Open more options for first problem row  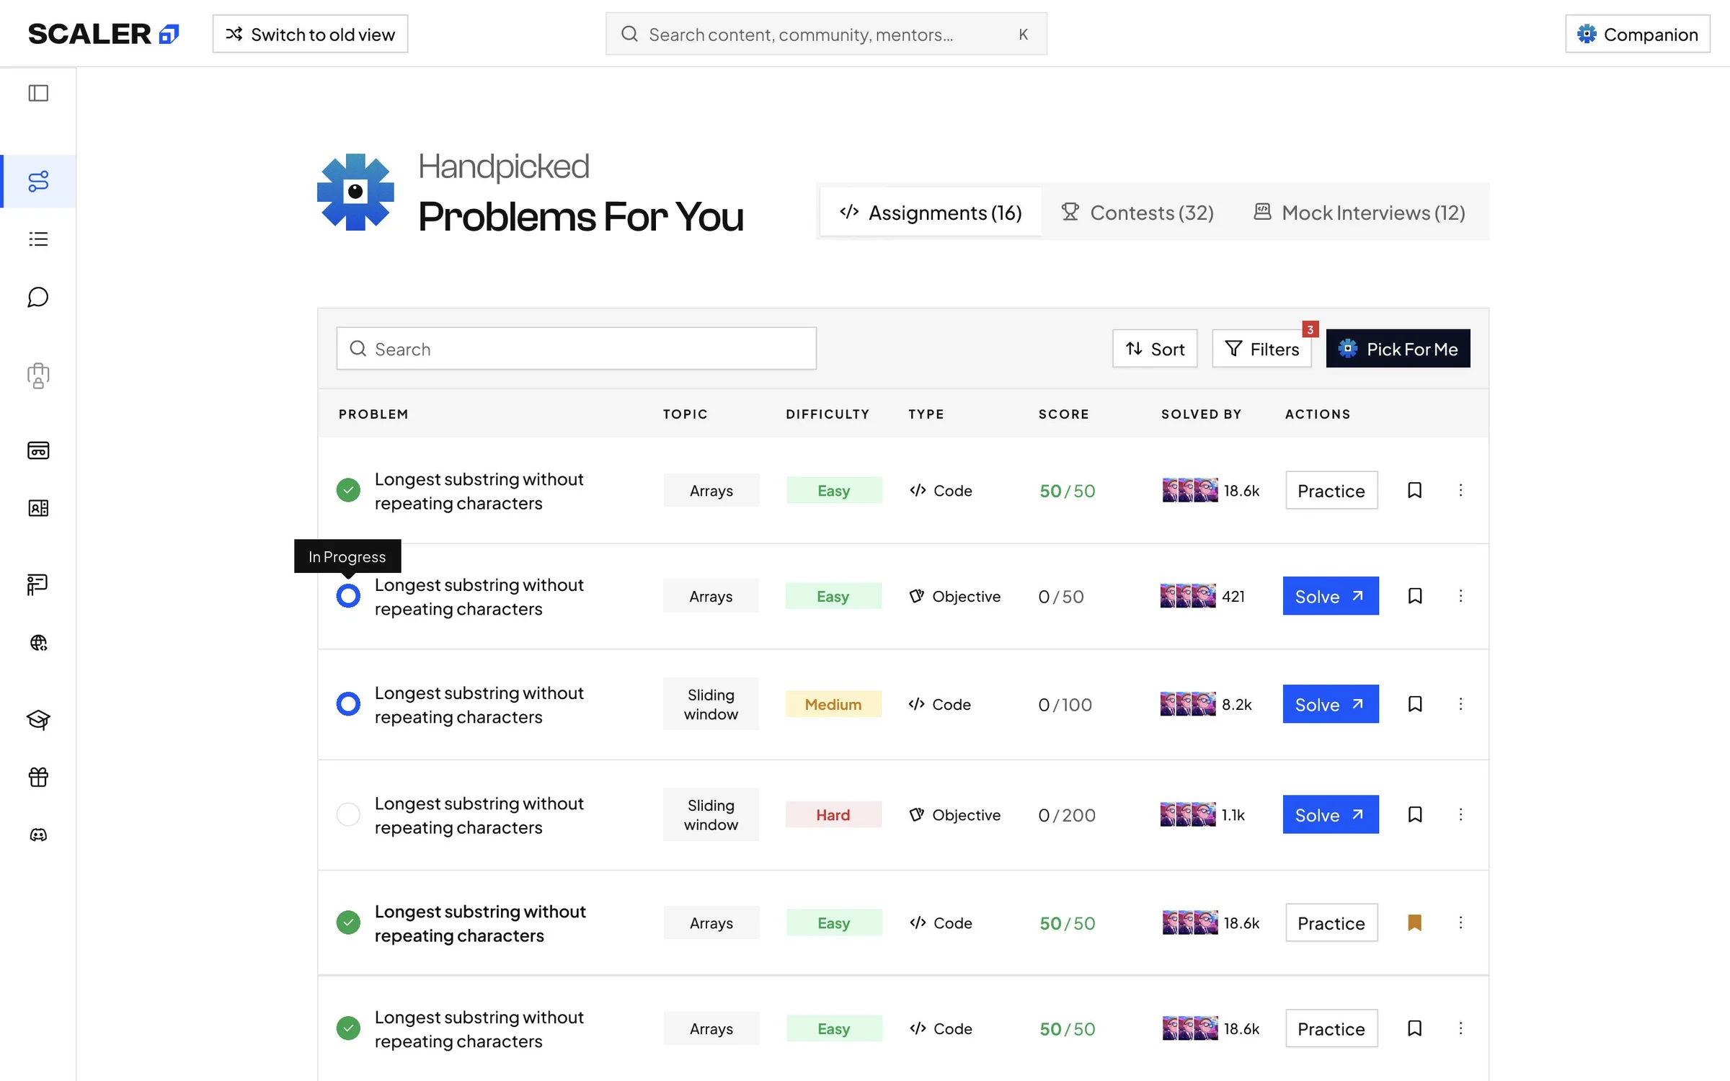point(1461,490)
